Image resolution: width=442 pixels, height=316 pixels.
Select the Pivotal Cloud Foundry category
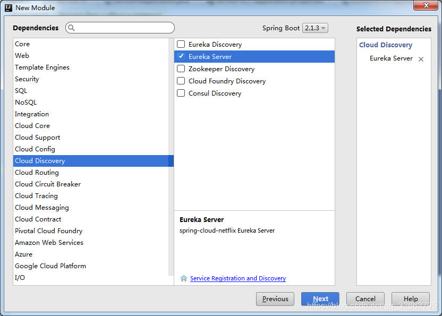(91, 231)
